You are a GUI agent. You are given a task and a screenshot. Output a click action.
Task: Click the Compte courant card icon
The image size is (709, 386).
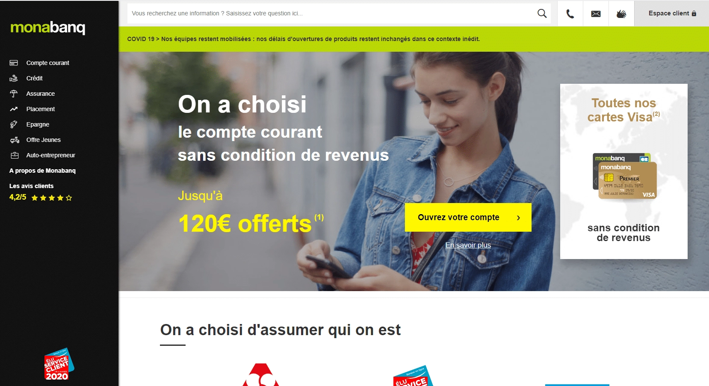pyautogui.click(x=14, y=63)
